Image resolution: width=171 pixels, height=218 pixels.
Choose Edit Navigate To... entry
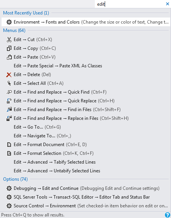[42, 136]
